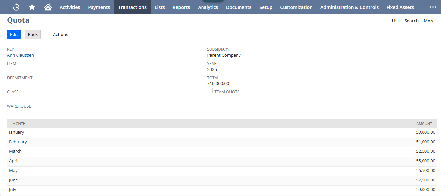Go to the home dashboard icon
This screenshot has height=196, width=441.
tap(48, 7)
